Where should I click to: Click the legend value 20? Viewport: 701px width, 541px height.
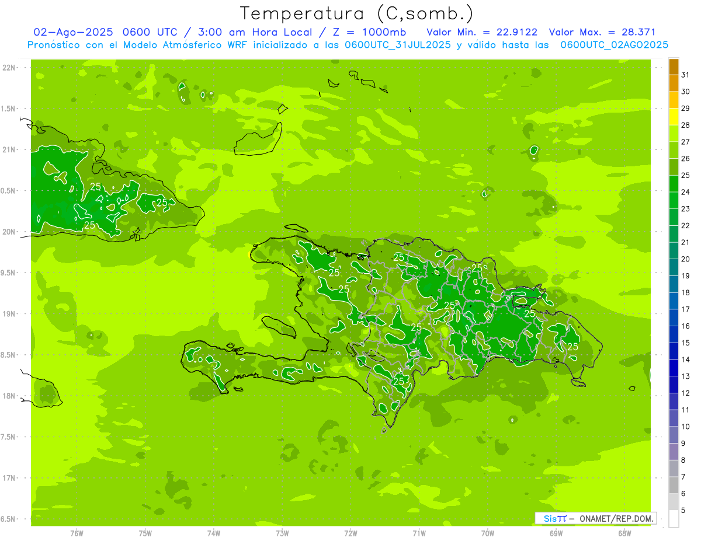685,259
